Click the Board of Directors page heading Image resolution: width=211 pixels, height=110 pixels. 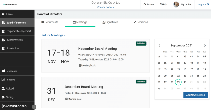tap(50, 14)
